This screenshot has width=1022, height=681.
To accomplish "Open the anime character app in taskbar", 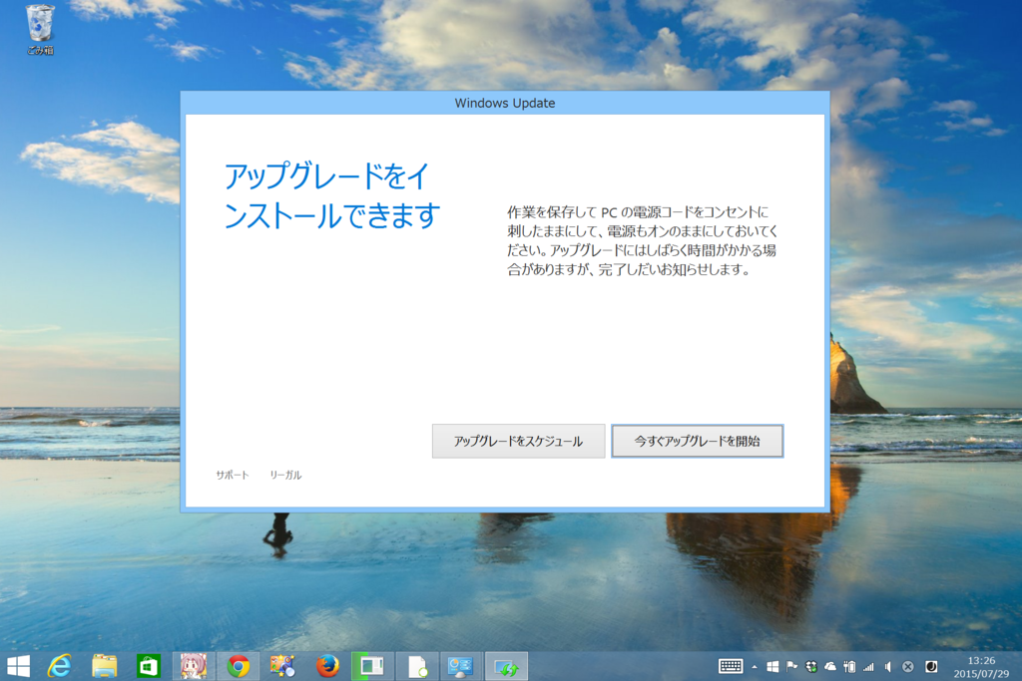I will click(x=194, y=666).
